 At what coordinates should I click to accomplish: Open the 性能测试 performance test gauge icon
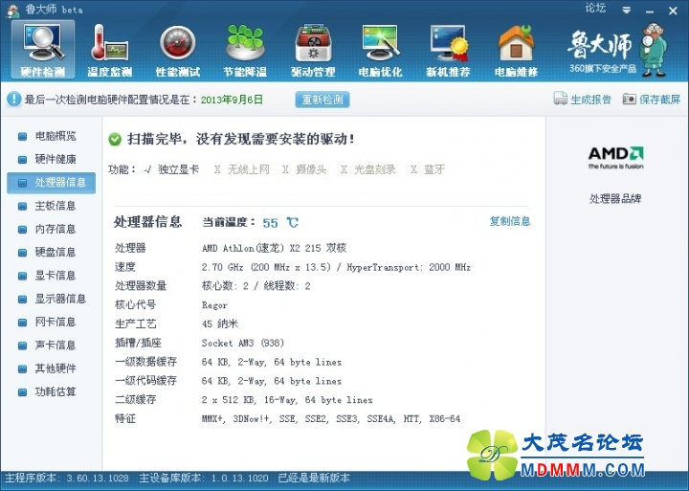click(178, 49)
